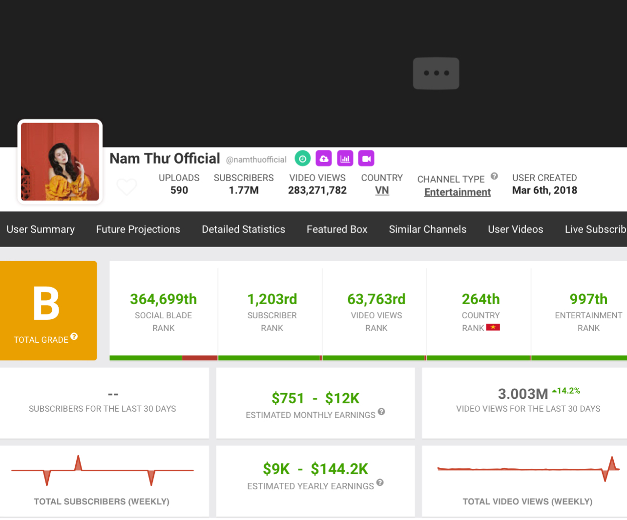Image resolution: width=627 pixels, height=520 pixels.
Task: Open the User Summary tab
Action: 41,229
